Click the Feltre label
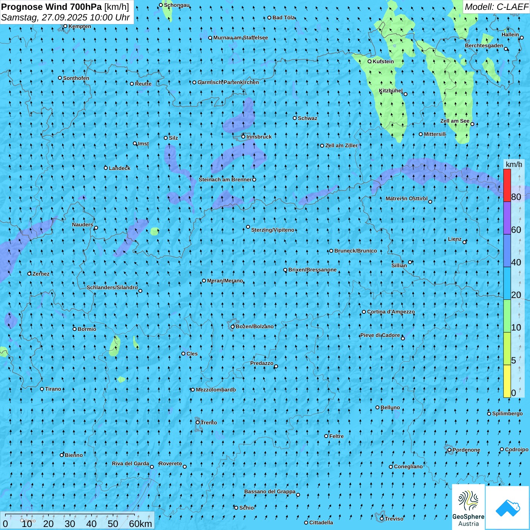530x530 pixels. [337, 436]
